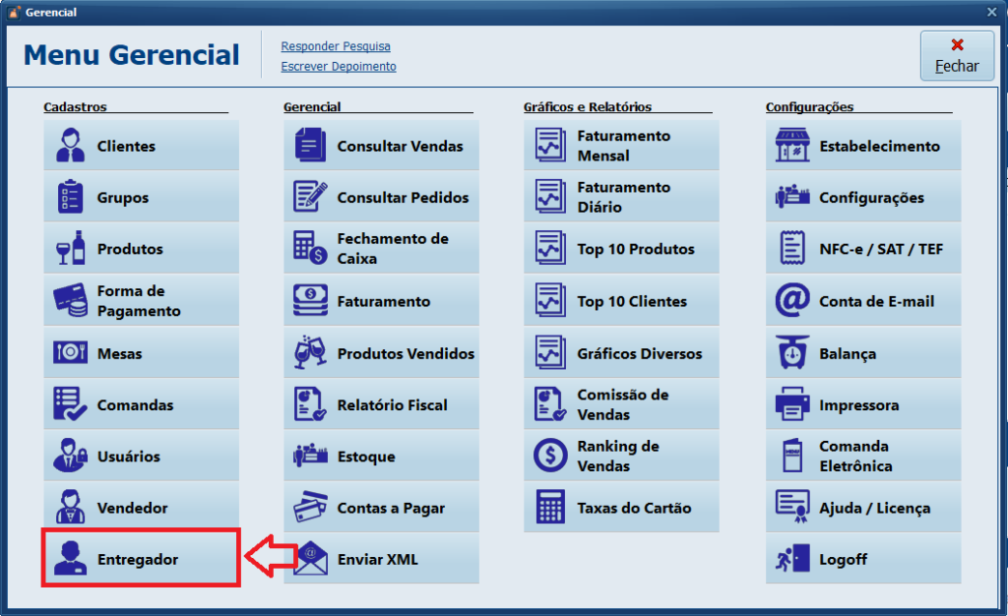This screenshot has width=1008, height=616.
Task: Open Consultar Vendas
Action: (x=381, y=146)
